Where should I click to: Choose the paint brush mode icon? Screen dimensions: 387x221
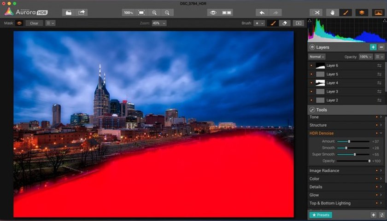273,23
